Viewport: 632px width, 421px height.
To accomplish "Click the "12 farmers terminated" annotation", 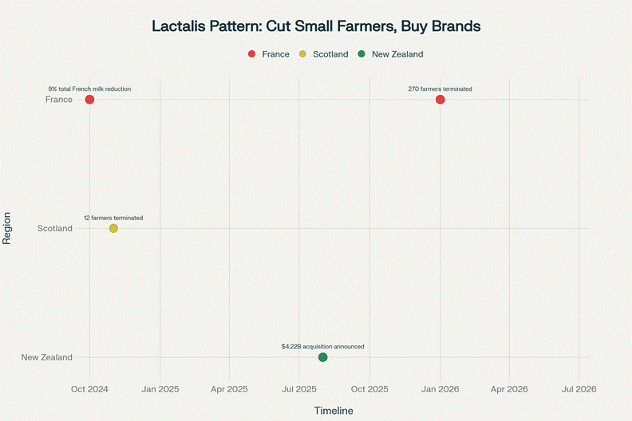I will pyautogui.click(x=113, y=218).
